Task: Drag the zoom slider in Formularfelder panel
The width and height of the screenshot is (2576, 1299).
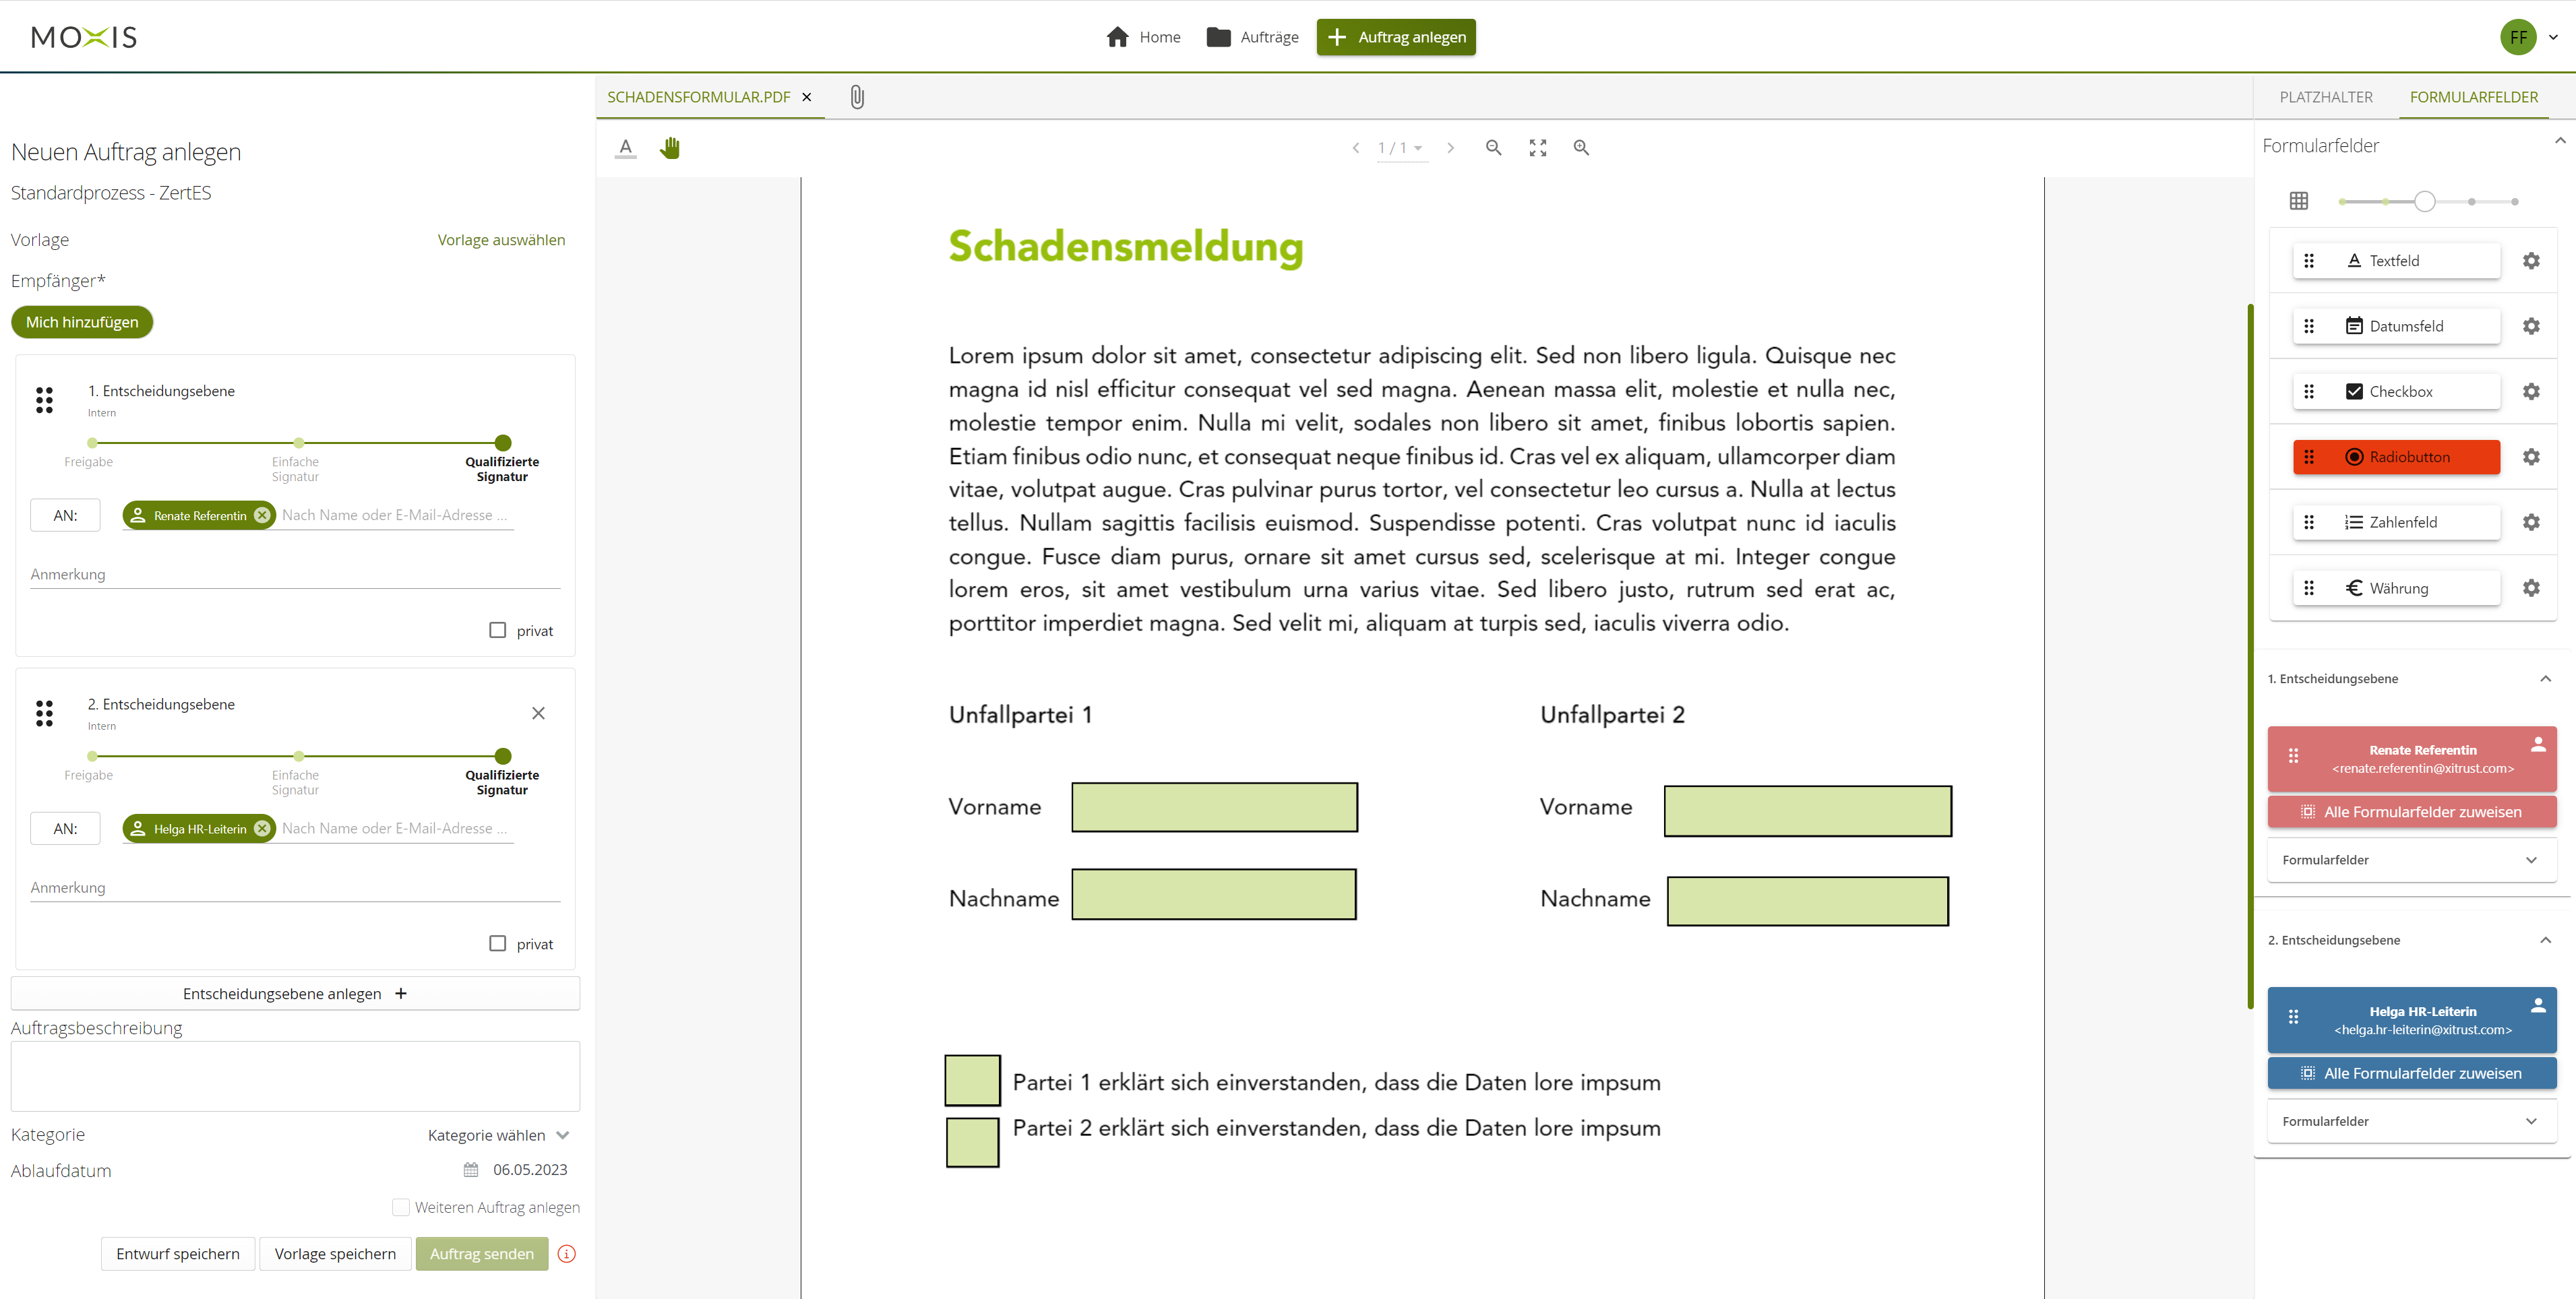Action: click(x=2425, y=201)
